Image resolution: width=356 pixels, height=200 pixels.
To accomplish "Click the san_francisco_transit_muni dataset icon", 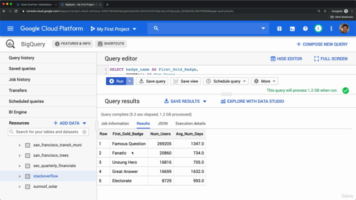I will [27, 145].
